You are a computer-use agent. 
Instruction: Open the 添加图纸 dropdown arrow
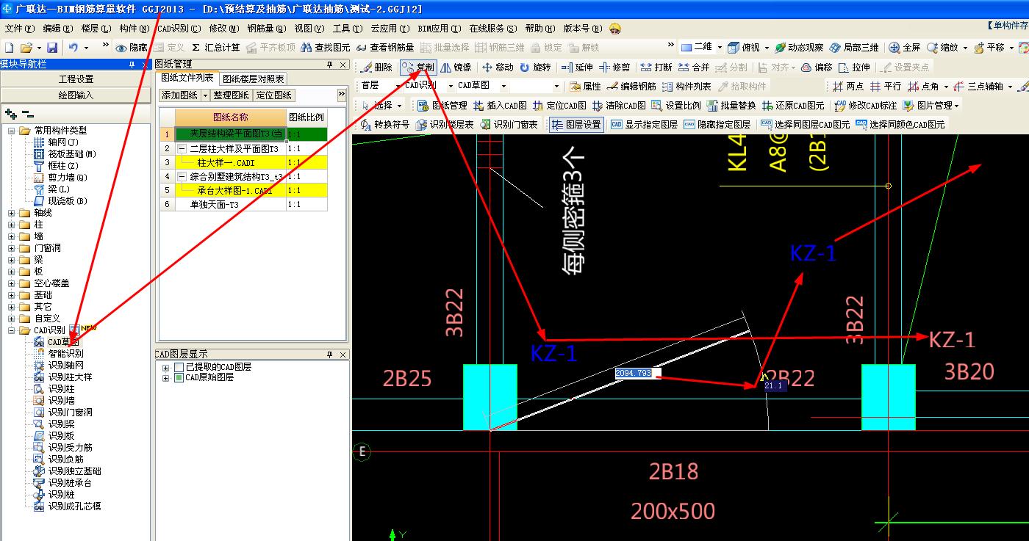[x=205, y=95]
